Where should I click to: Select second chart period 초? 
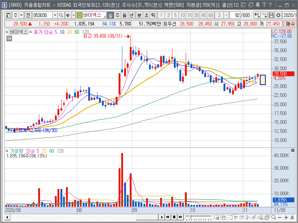pyautogui.click(x=146, y=15)
